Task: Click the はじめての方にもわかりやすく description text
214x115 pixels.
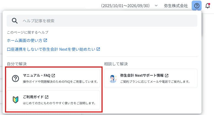Action: click(x=59, y=103)
